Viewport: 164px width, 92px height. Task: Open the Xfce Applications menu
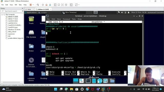click(30, 13)
